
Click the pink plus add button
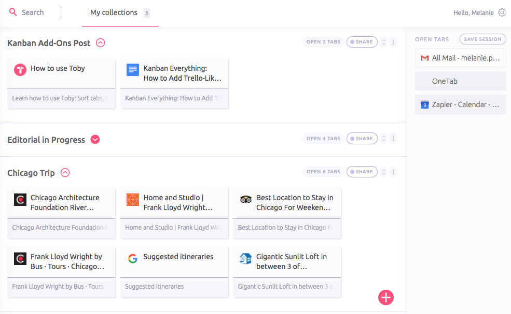pos(386,297)
